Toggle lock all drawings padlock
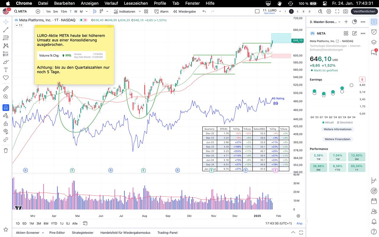The image size is (379, 237). [6, 124]
